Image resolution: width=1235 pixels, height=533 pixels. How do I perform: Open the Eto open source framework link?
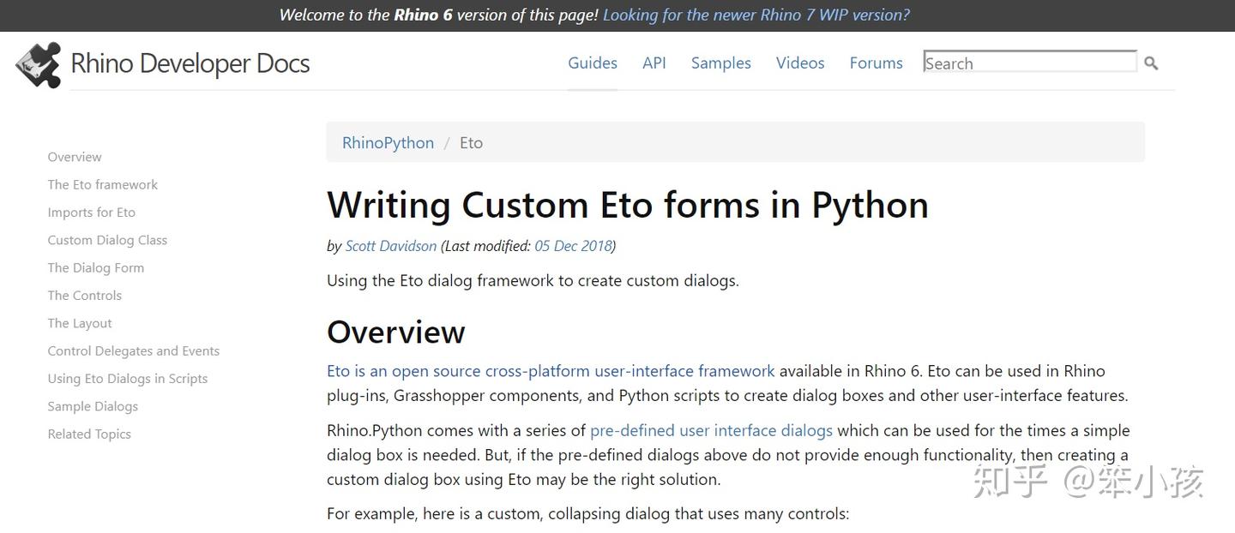(x=550, y=370)
